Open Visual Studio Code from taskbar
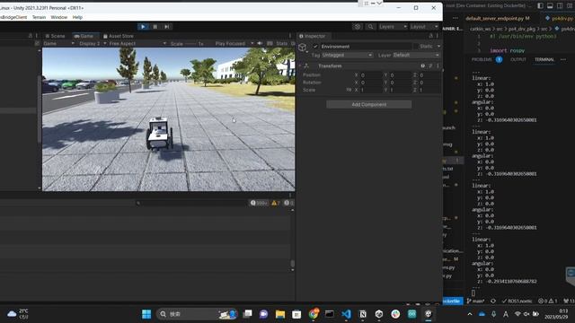 tap(346, 314)
